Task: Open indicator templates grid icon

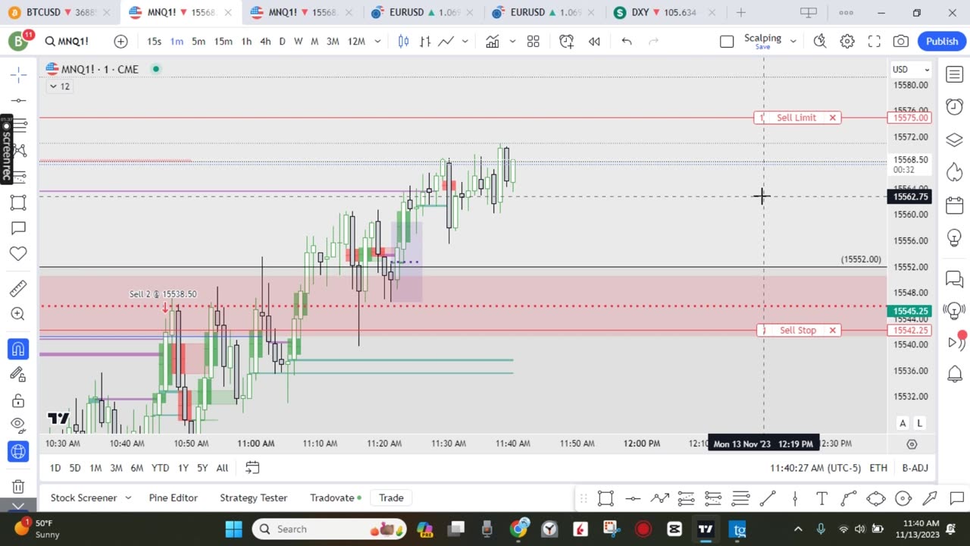Action: click(533, 42)
